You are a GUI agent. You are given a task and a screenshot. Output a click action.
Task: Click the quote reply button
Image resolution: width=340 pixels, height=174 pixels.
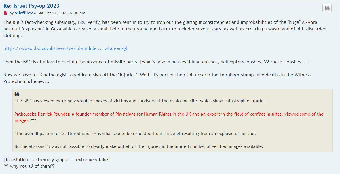(327, 8)
